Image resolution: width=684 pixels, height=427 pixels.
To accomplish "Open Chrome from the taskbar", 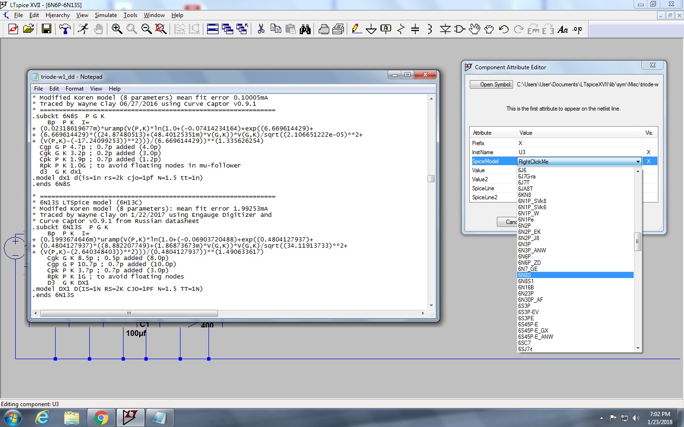I will pyautogui.click(x=101, y=418).
